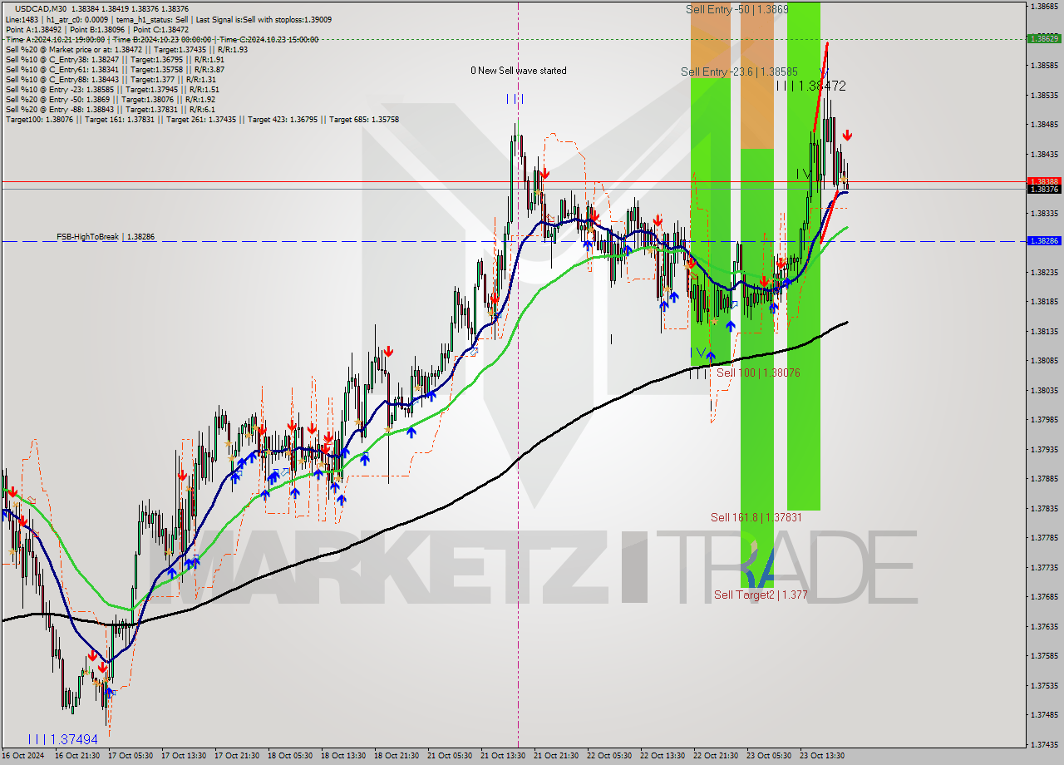
Task: Click the USDCAD,M30 chart title text
Action: (40, 7)
